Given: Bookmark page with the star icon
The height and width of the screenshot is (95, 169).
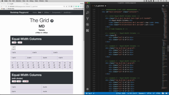Looking at the screenshot, I should 66,6.
